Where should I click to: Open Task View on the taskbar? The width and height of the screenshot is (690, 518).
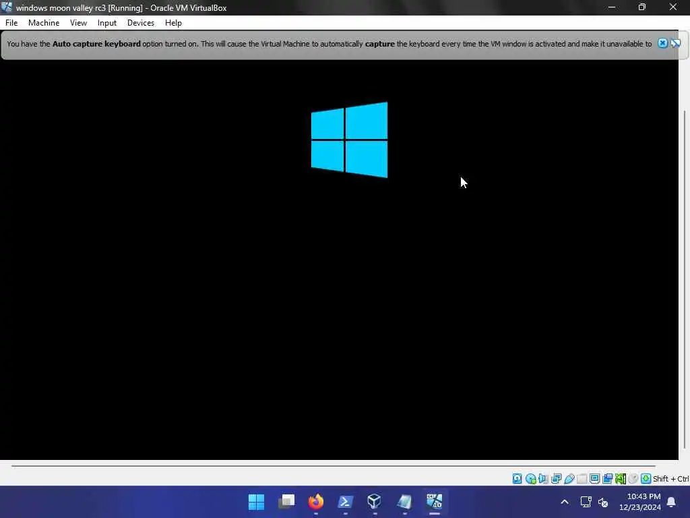tap(286, 502)
